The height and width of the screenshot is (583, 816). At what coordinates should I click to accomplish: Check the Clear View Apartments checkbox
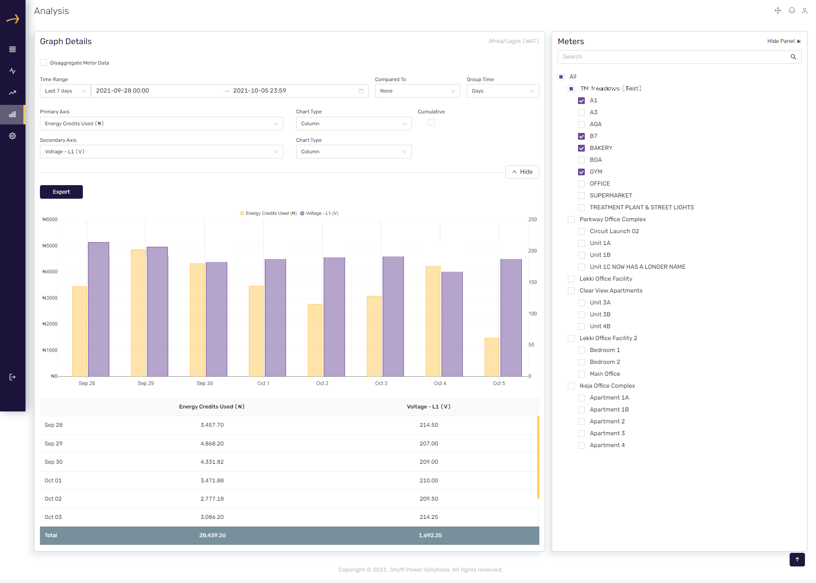click(571, 291)
